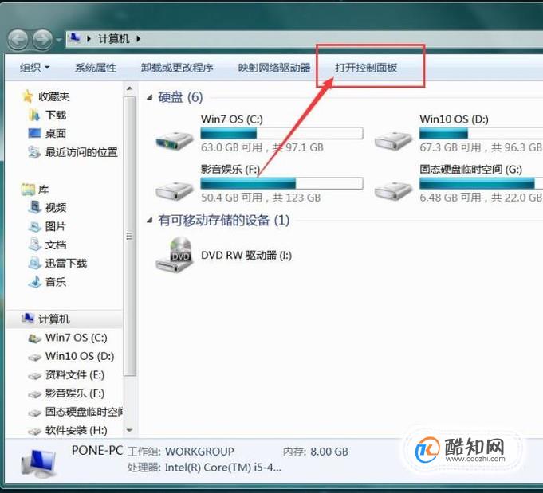Viewport: 543px width, 493px height.
Task: Open the 音乐 library
Action: 55,282
